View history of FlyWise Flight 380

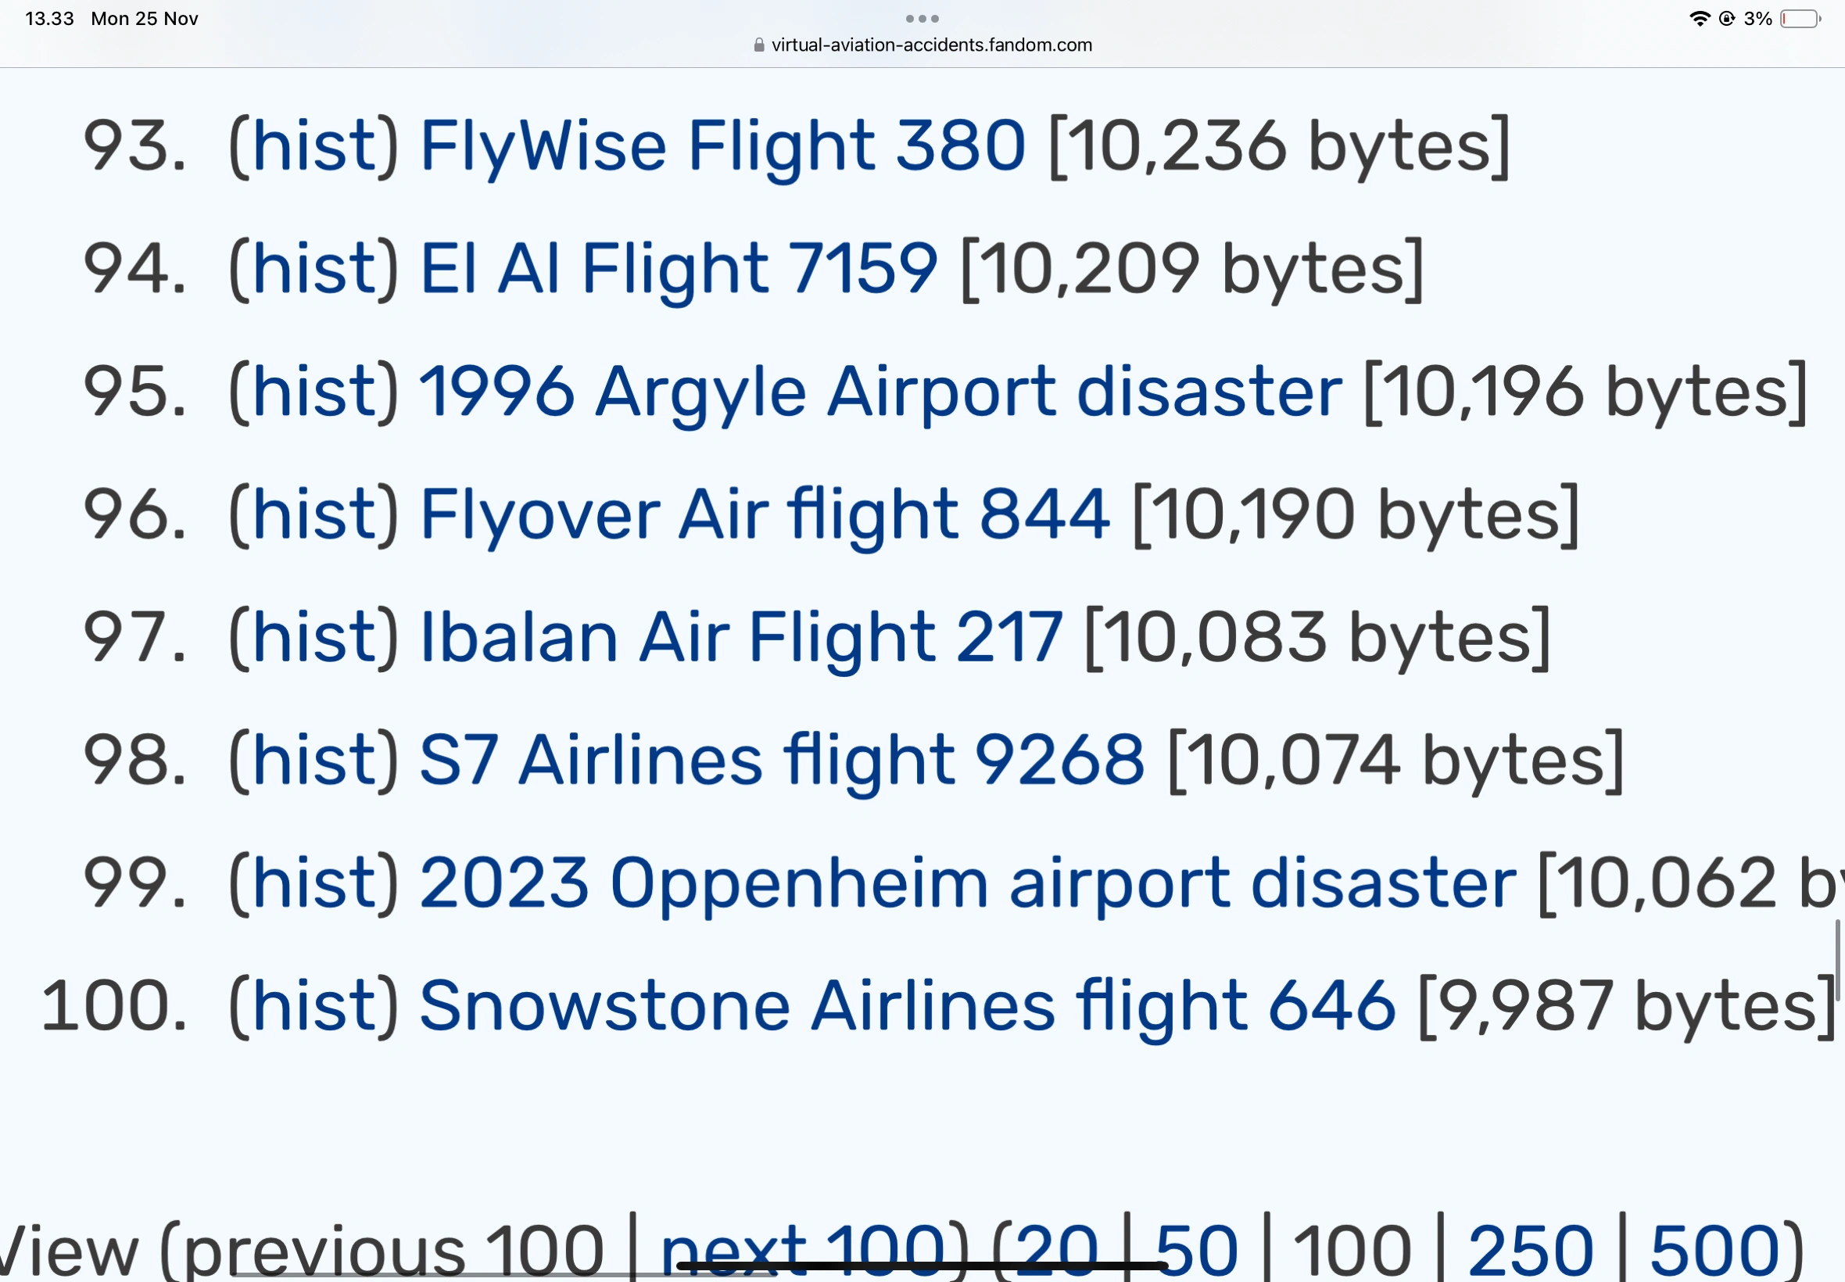click(313, 146)
